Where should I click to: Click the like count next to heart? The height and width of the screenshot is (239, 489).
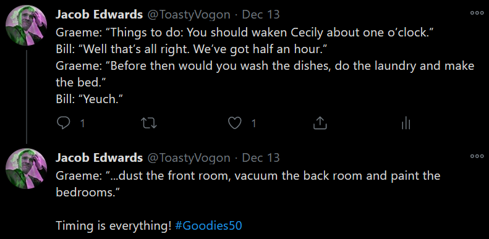pos(253,124)
